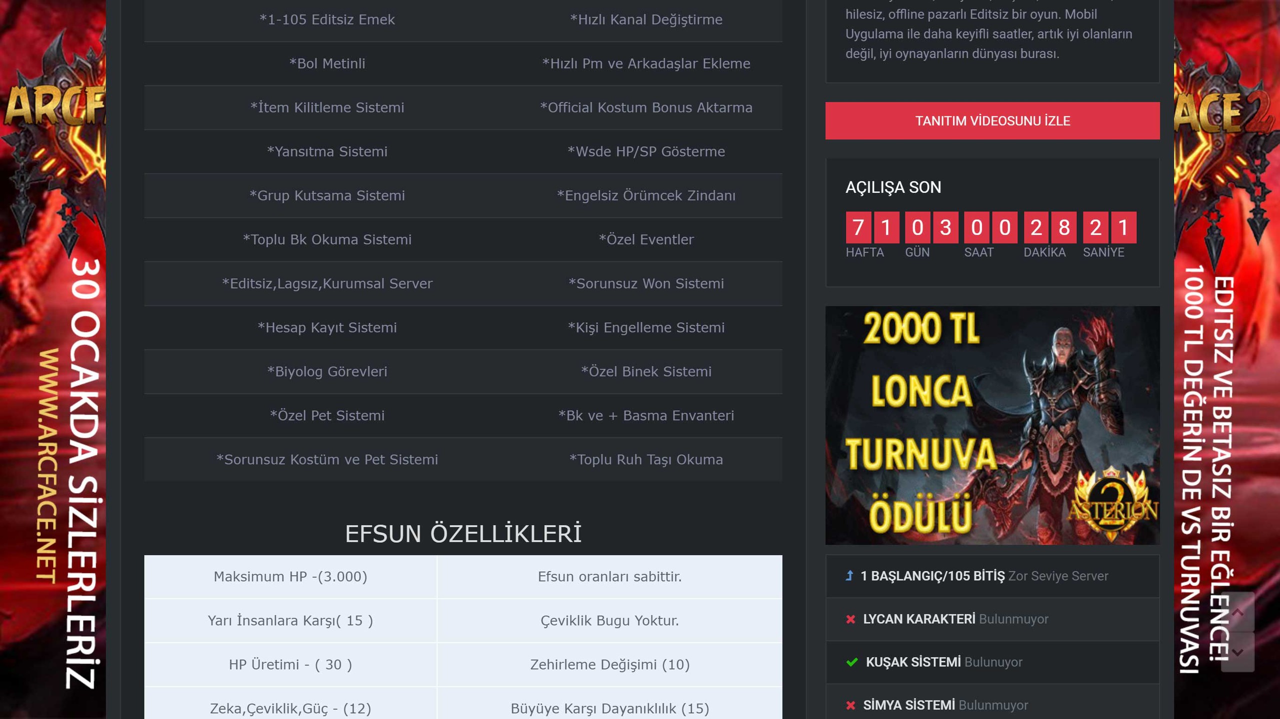Click the blue up-arrow icon beside 1 BAŞLANGIÇ/105 BİTİŞ
Viewport: 1280px width, 719px height.
(849, 576)
